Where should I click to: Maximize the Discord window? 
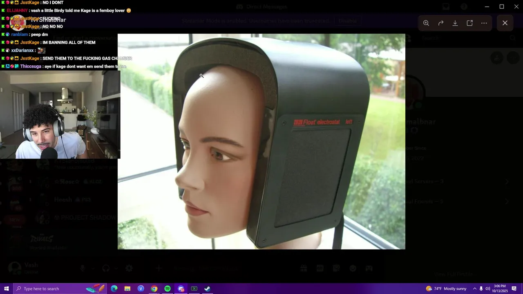(x=502, y=7)
